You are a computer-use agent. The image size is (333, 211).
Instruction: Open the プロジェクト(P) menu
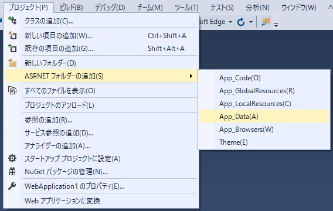coord(28,8)
